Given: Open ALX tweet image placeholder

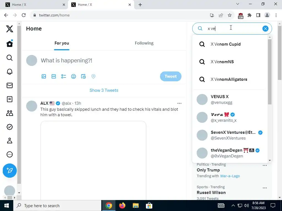Looking at the screenshot, I should (x=93, y=160).
